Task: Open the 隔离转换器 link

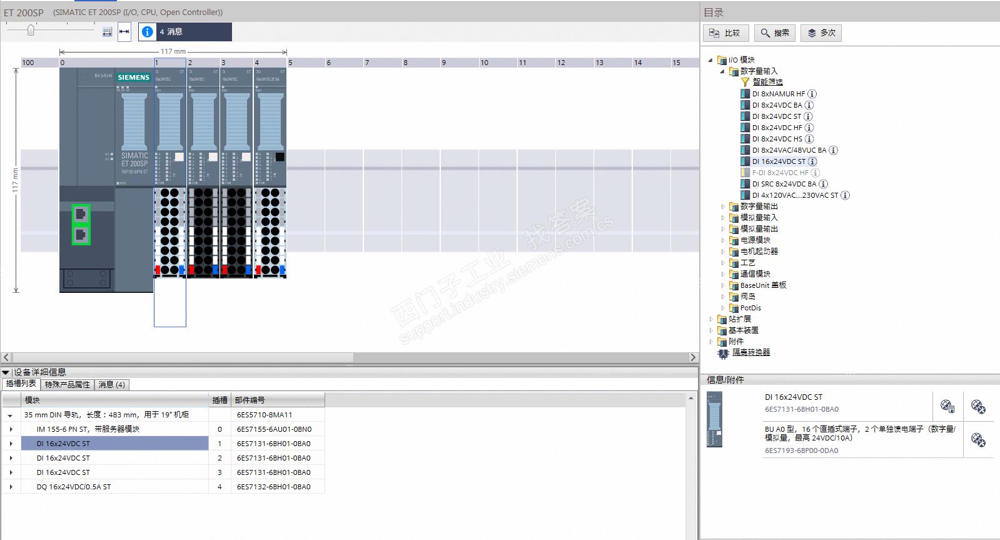Action: 751,352
